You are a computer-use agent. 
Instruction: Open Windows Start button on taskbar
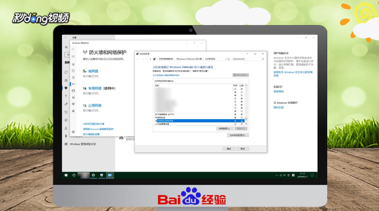66,175
